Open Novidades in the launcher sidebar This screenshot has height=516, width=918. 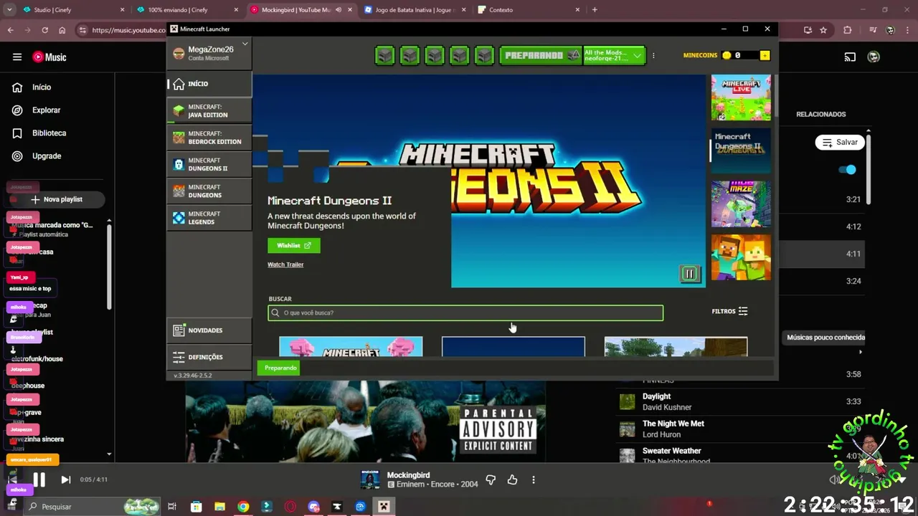pyautogui.click(x=209, y=330)
